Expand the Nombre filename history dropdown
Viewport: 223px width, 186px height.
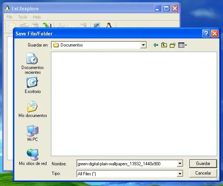click(x=180, y=163)
